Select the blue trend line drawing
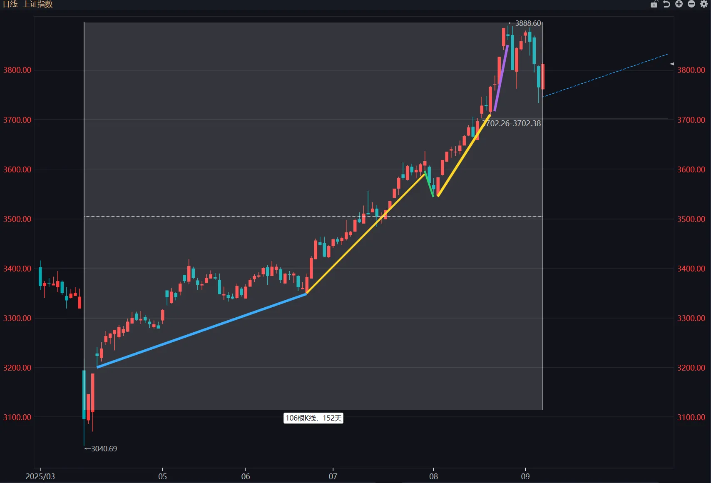 tap(201, 330)
